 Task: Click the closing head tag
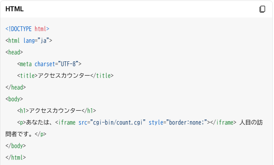(15, 87)
